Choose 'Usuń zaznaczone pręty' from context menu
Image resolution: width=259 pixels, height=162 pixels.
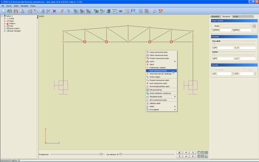click(161, 70)
